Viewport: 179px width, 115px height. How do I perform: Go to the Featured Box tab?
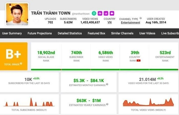click(x=96, y=33)
